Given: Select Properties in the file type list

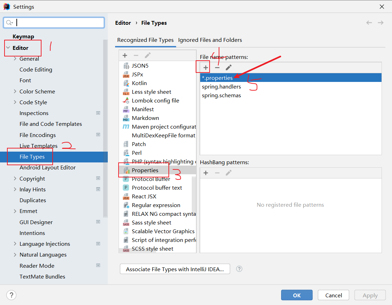Looking at the screenshot, I should pos(158,170).
